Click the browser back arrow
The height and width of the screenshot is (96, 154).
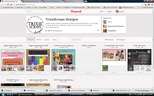tap(2, 5)
